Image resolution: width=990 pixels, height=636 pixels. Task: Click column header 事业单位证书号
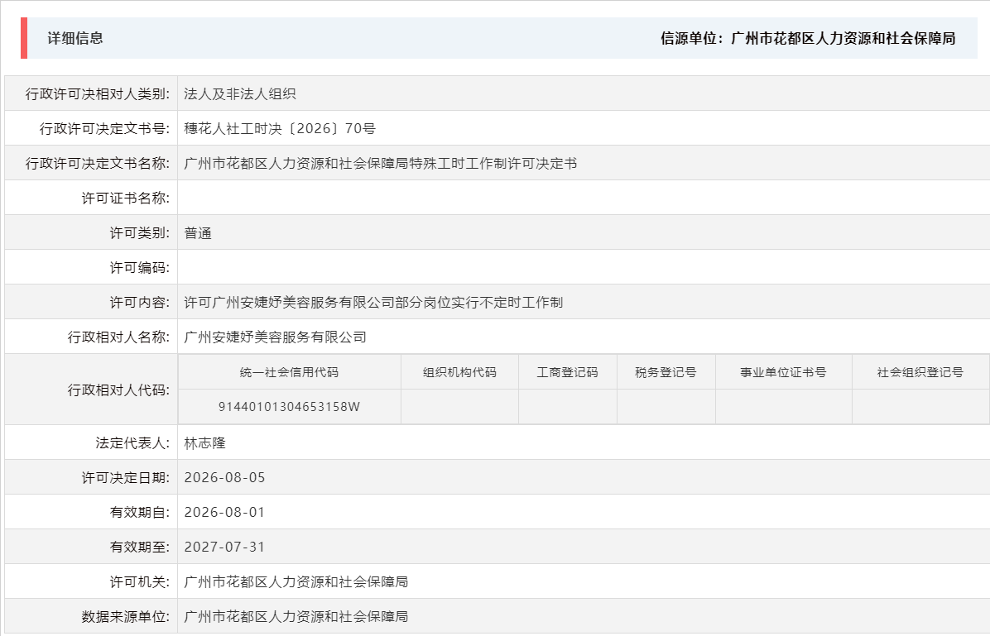[x=784, y=372]
